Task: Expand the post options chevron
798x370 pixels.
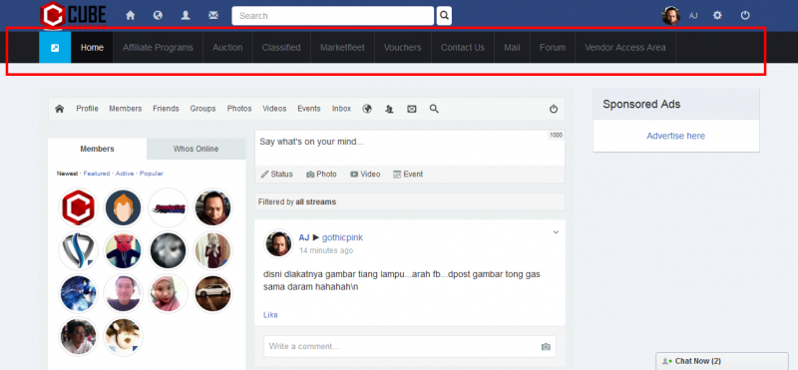Action: point(556,232)
